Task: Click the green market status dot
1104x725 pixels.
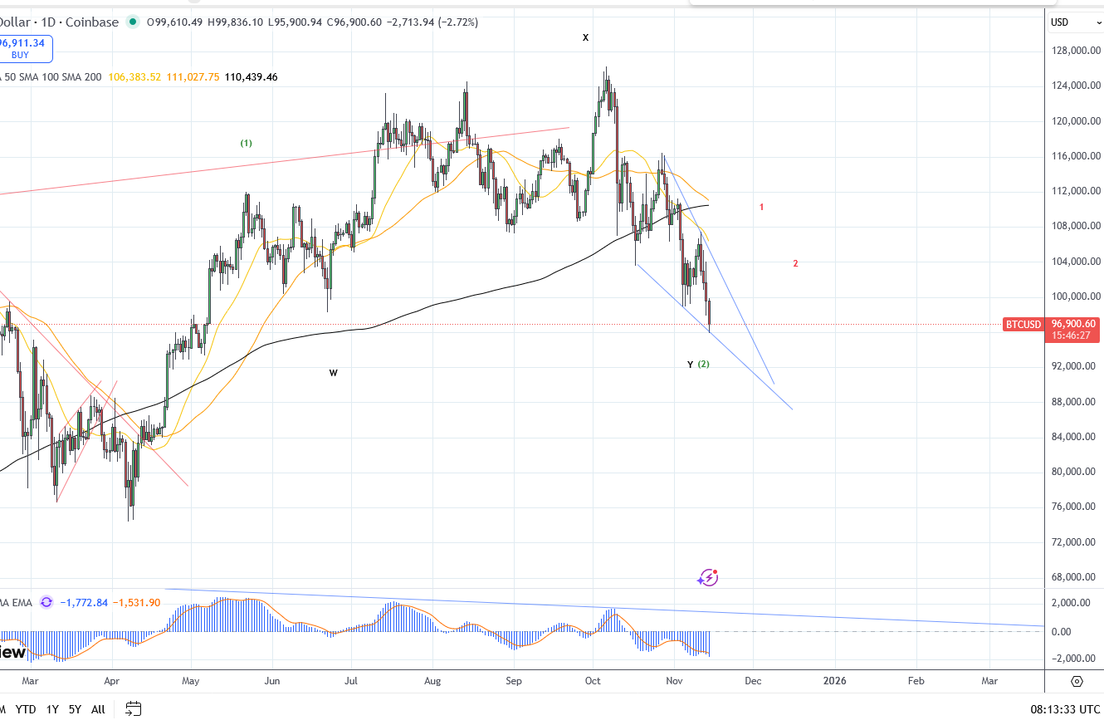Action: pyautogui.click(x=132, y=22)
